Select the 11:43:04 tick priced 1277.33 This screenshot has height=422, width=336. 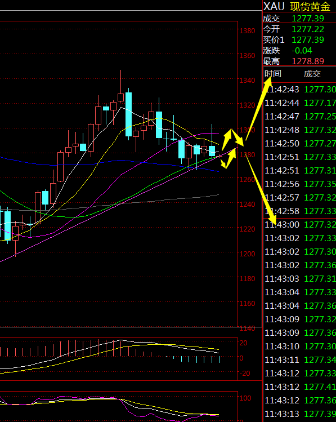[300, 292]
